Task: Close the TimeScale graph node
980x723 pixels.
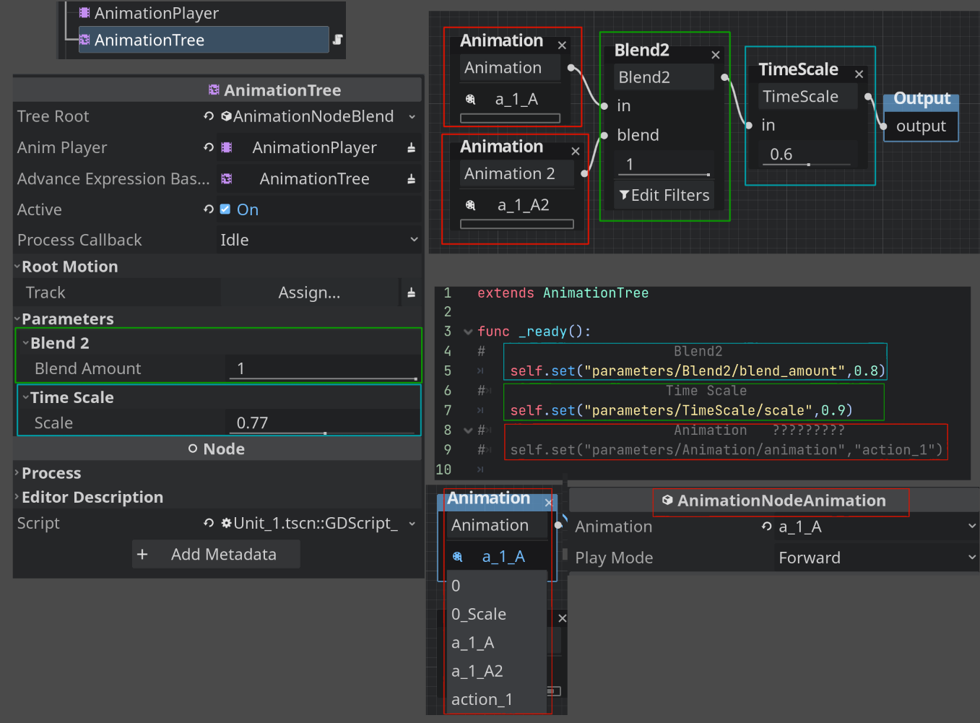Action: click(859, 74)
